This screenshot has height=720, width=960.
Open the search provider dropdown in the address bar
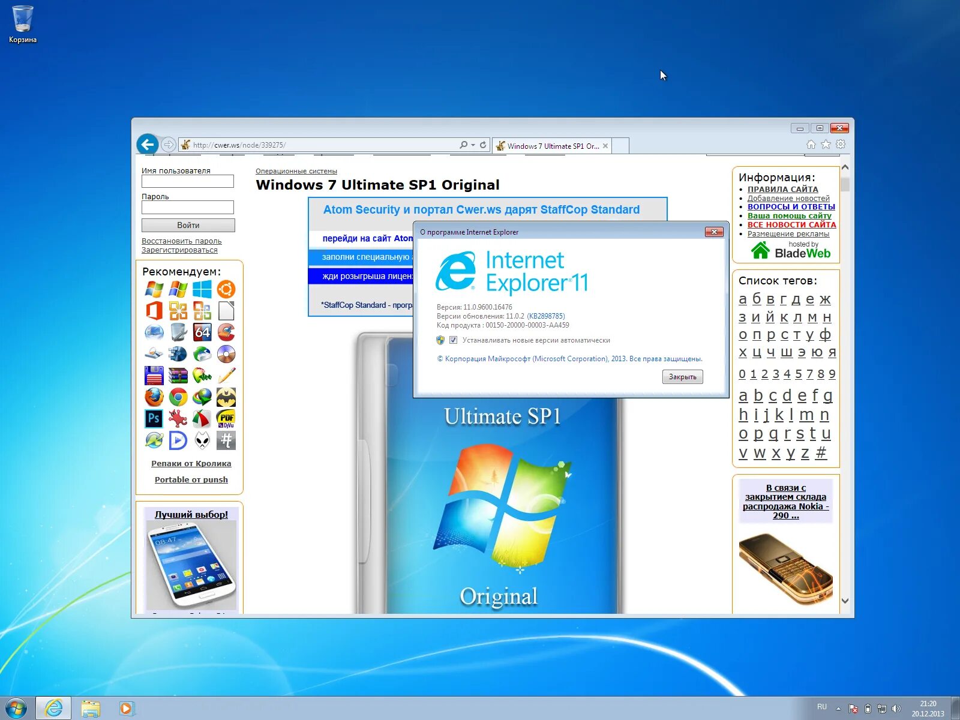point(473,145)
